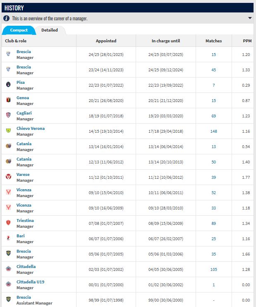
Task: Open the Bari club link
Action: pos(21,236)
